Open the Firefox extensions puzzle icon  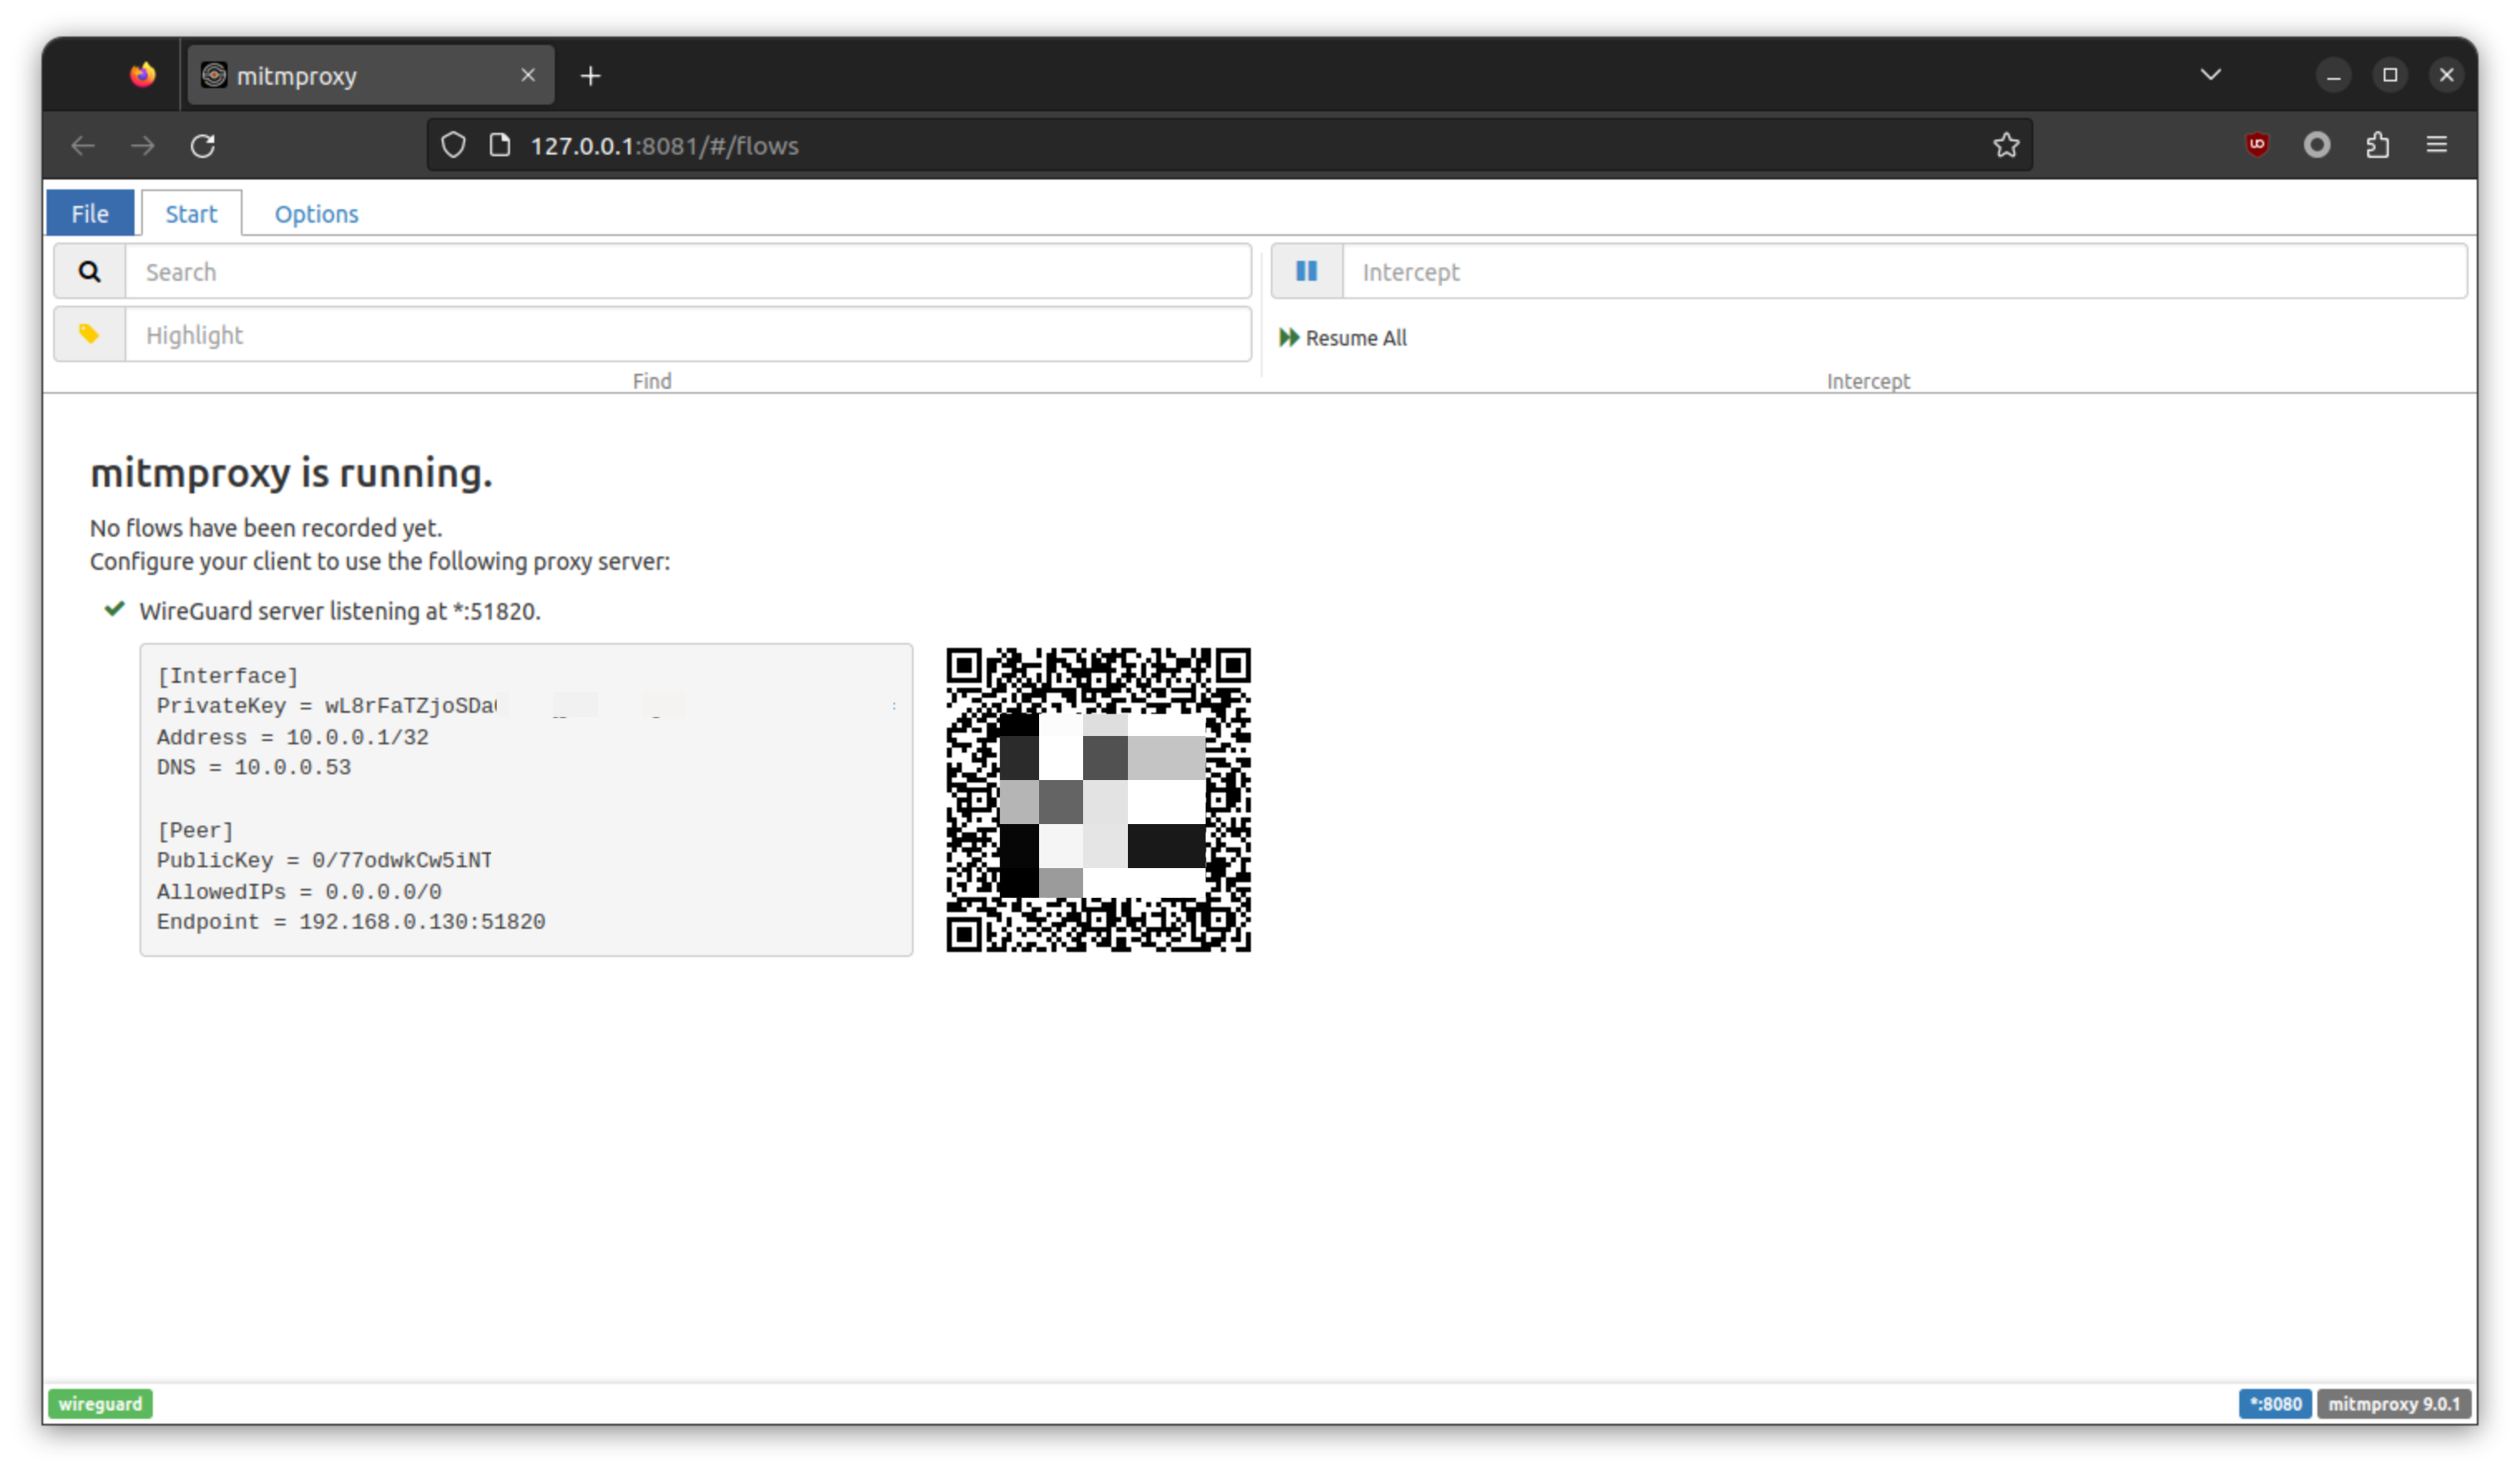[x=2377, y=145]
